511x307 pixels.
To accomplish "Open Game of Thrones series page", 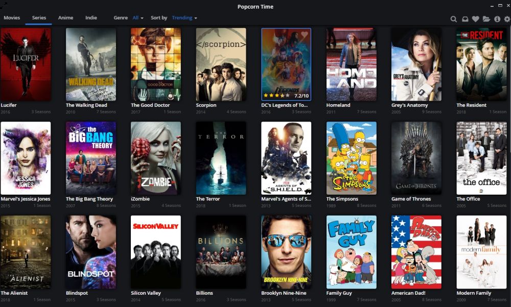I will tap(416, 158).
